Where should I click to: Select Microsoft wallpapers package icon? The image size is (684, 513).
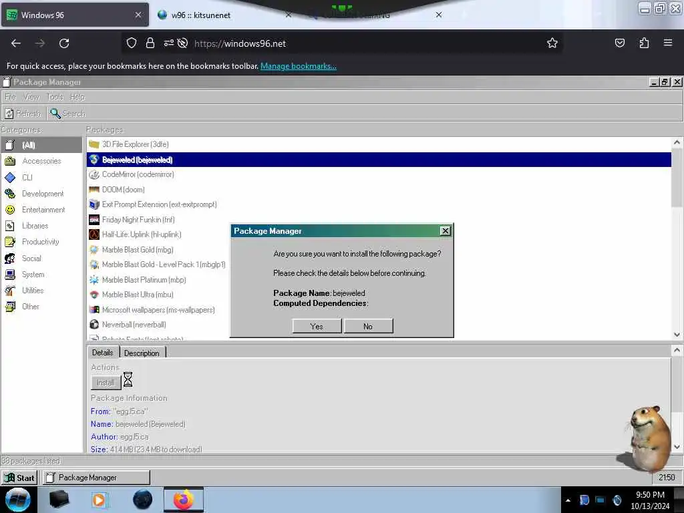[x=94, y=310]
